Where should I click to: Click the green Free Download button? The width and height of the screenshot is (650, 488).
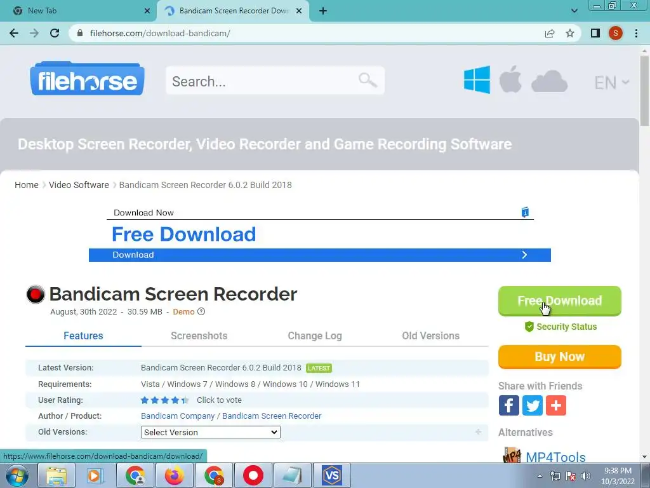pos(560,301)
